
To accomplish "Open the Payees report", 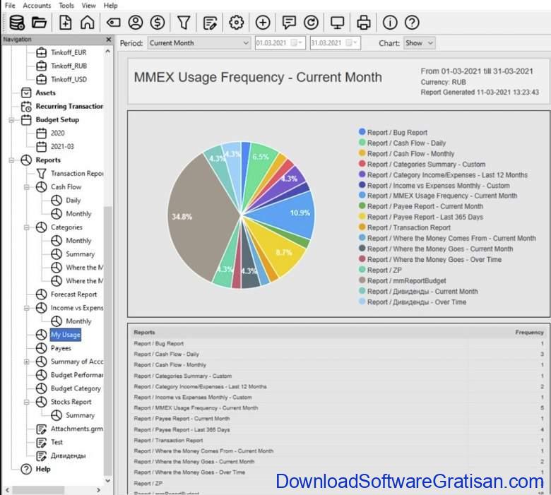I will tap(61, 348).
